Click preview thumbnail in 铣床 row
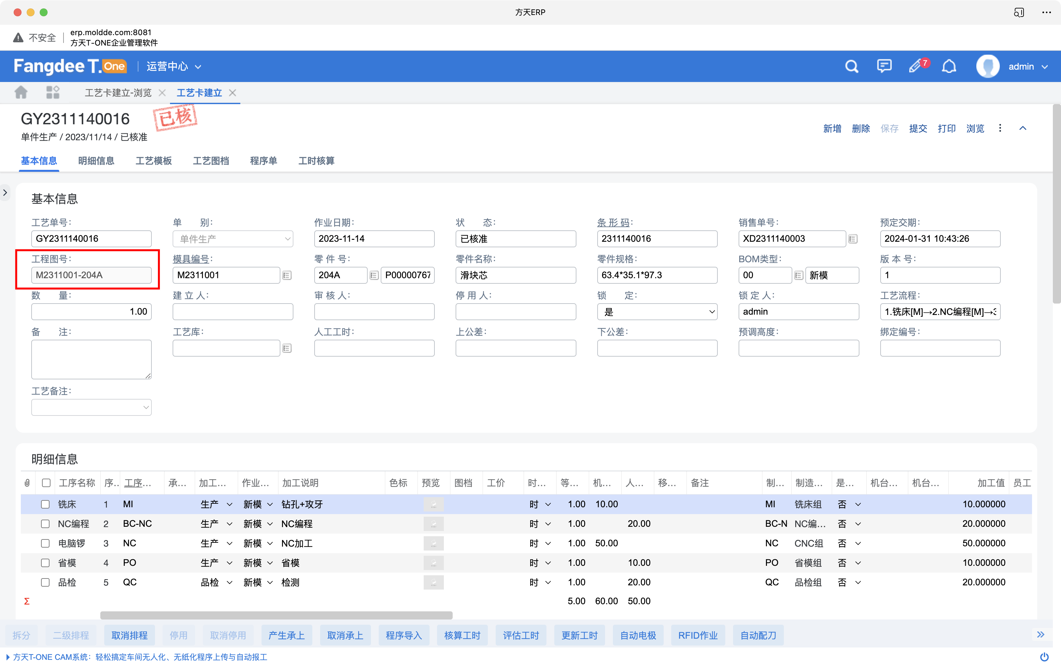1061x667 pixels. click(x=433, y=504)
